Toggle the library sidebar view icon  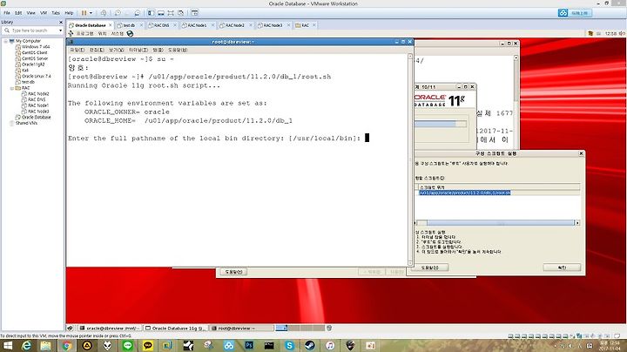[152, 13]
